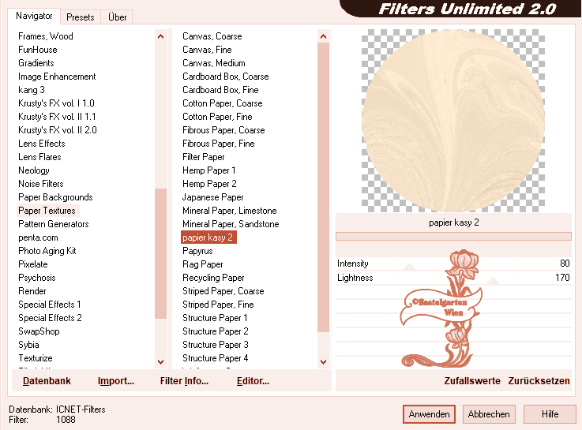Select Paper Backgrounds category

pyautogui.click(x=55, y=197)
